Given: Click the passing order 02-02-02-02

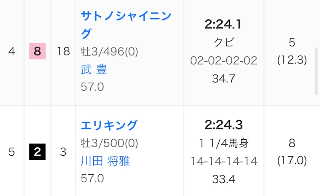Looking at the screenshot, I should pyautogui.click(x=224, y=61).
